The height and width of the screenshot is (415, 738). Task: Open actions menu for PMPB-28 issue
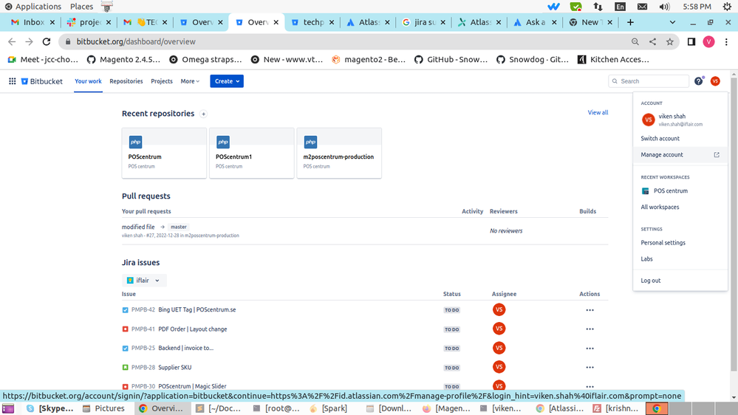click(590, 368)
